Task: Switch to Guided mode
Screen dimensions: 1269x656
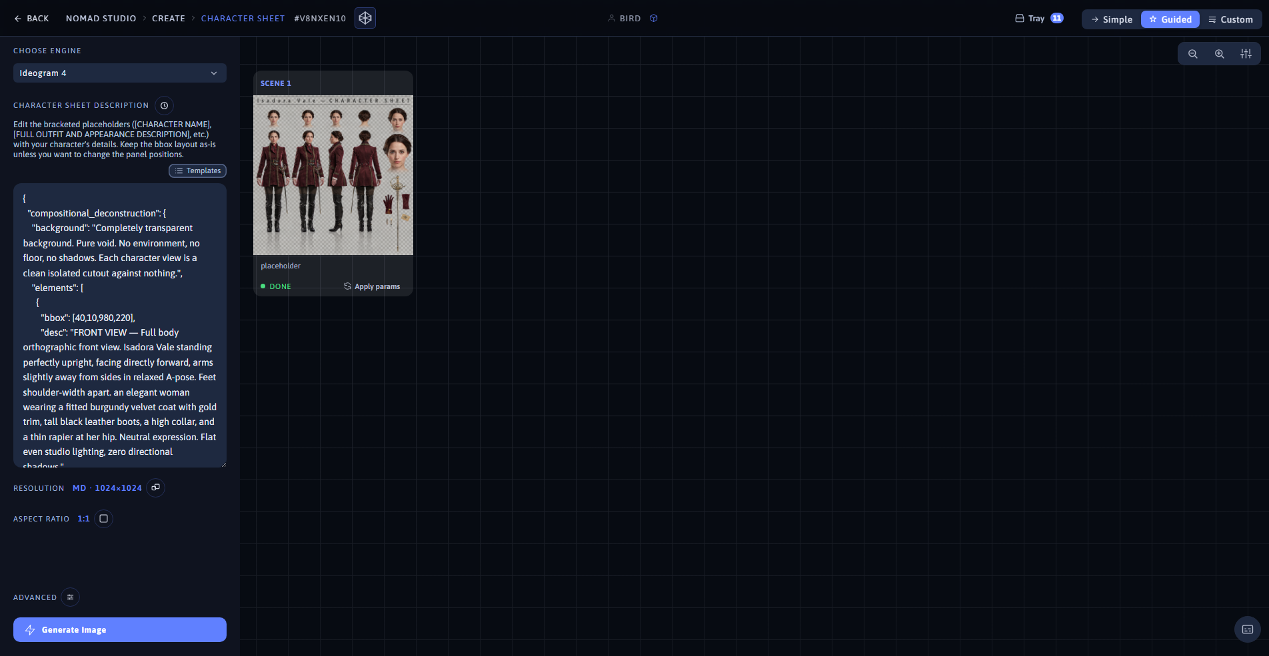Action: [1170, 19]
